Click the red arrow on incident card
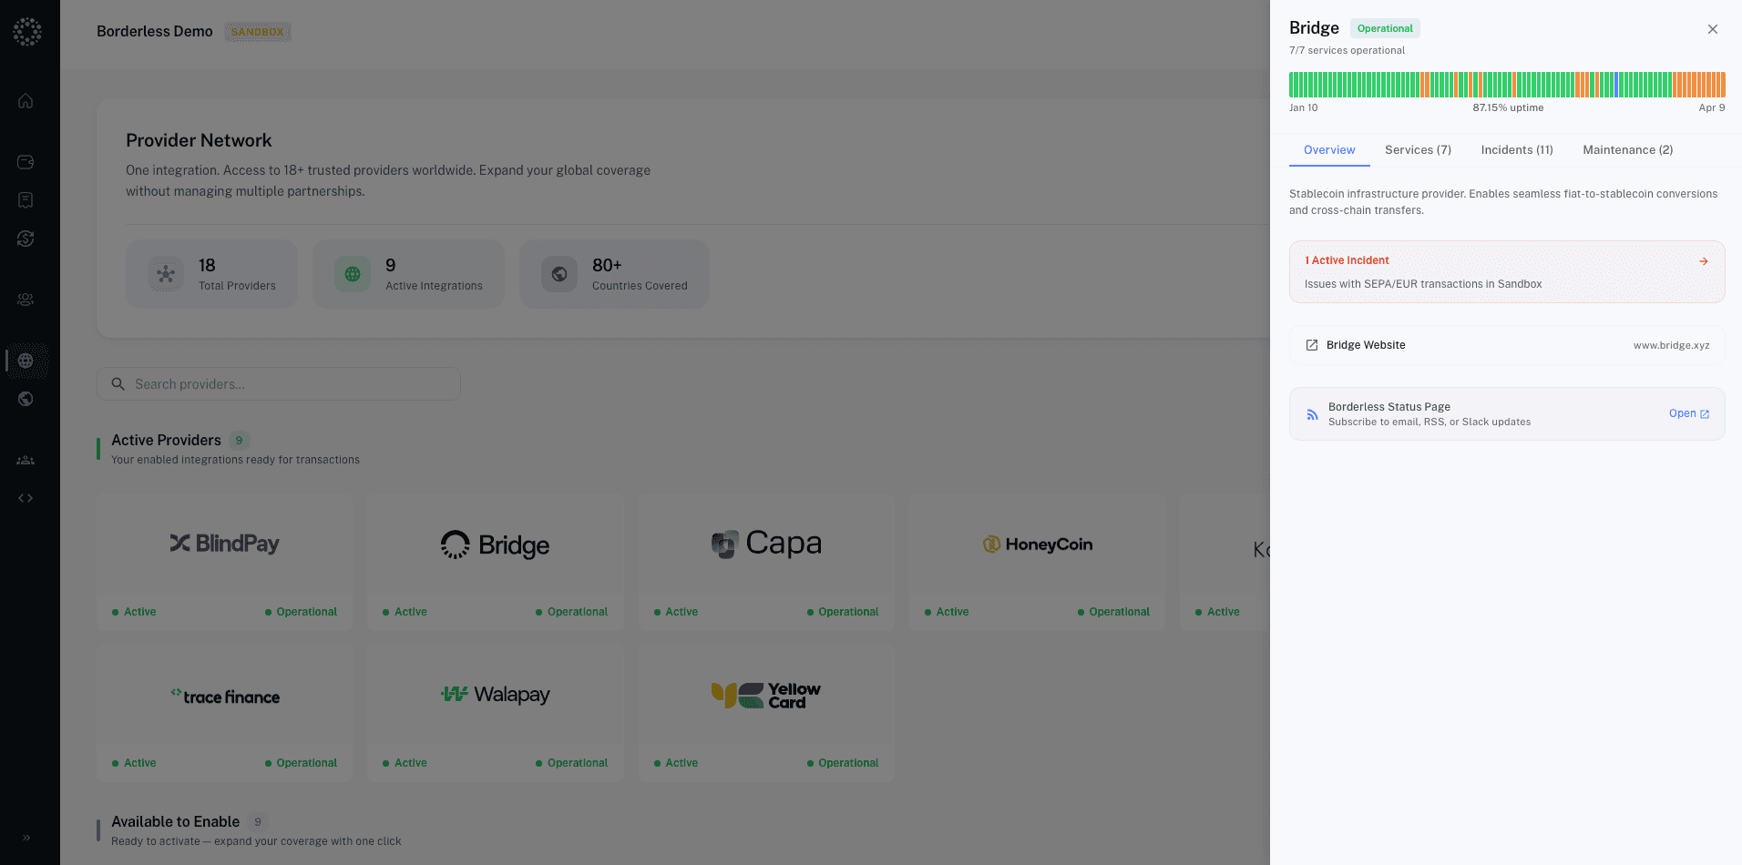Image resolution: width=1742 pixels, height=865 pixels. point(1703,261)
